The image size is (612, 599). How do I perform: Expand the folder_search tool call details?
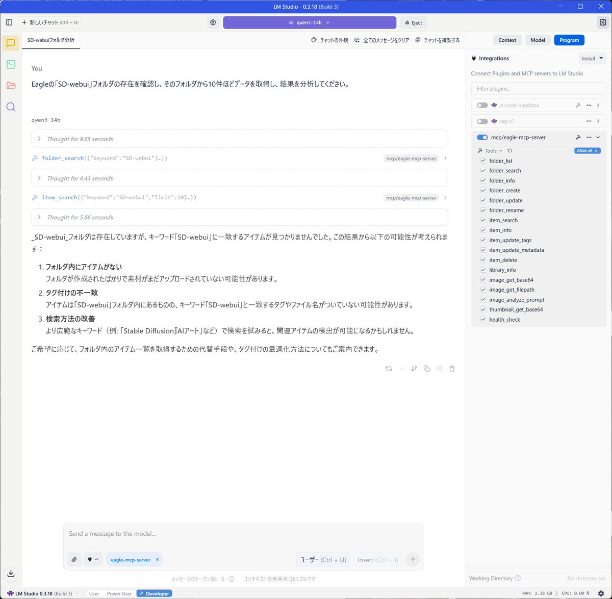click(445, 158)
